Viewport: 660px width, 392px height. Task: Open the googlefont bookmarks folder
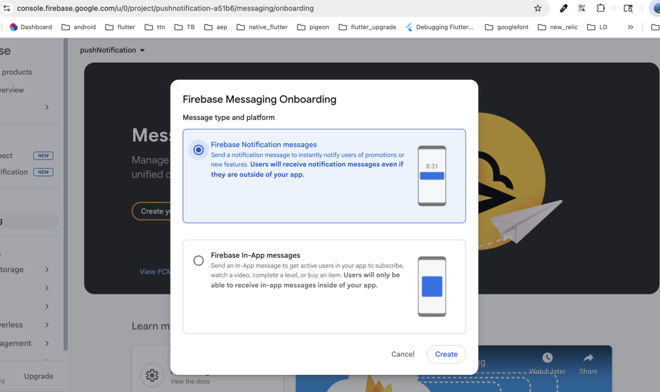pos(507,27)
